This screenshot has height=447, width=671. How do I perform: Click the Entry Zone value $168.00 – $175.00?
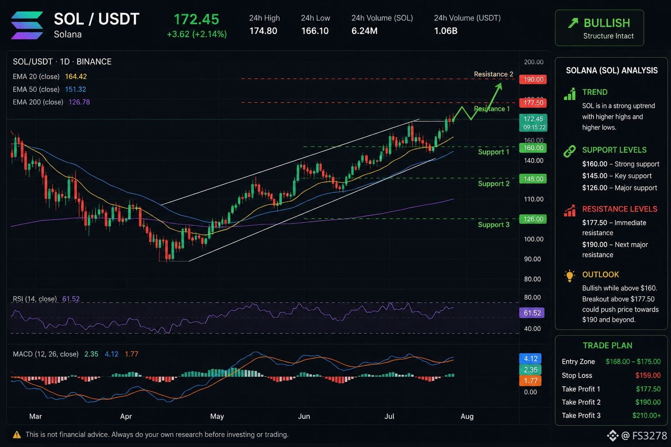click(x=633, y=361)
